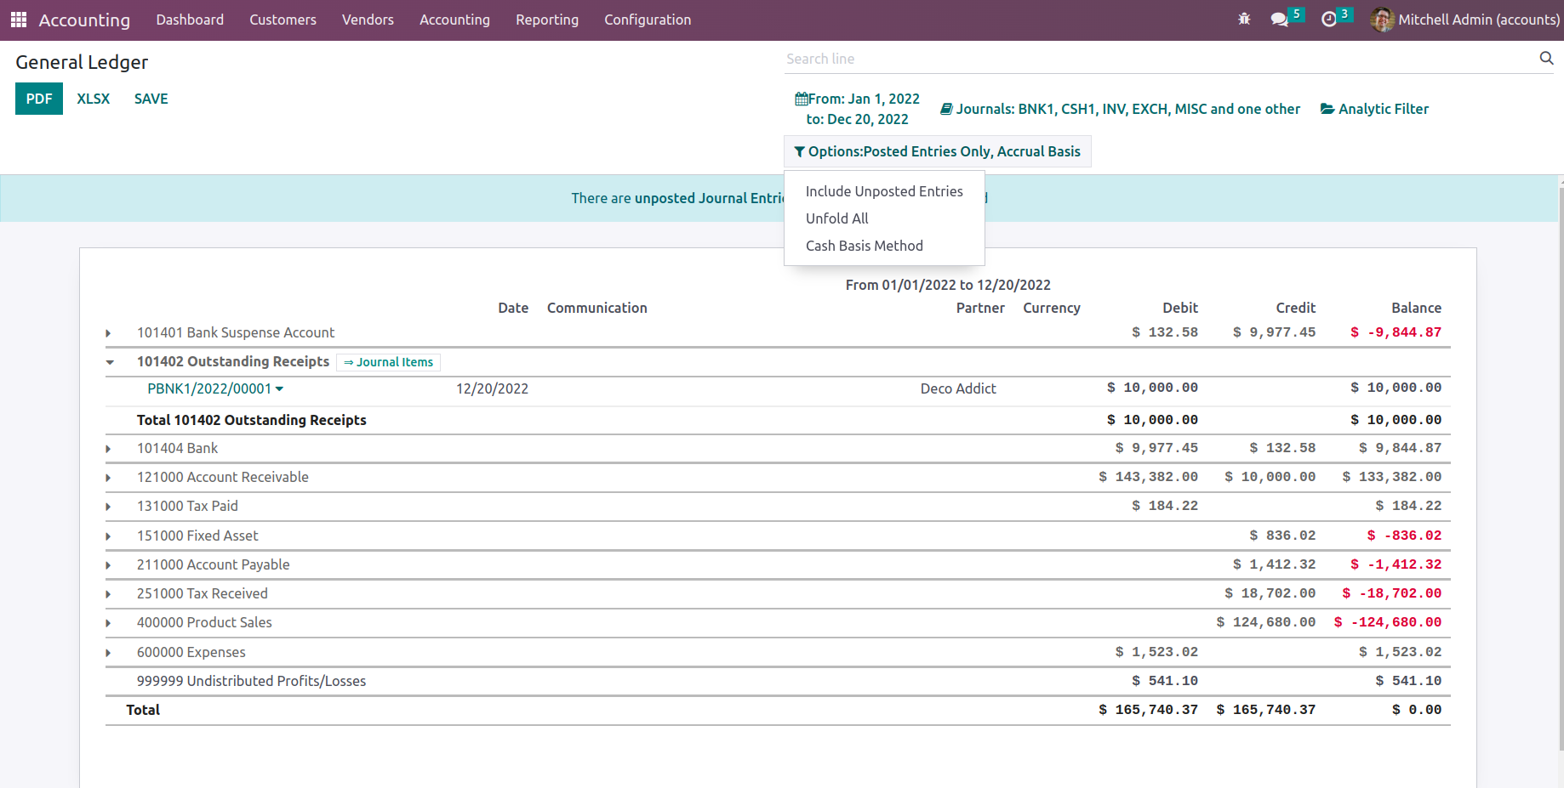Click the 12/20/2022 date cell

(x=492, y=388)
